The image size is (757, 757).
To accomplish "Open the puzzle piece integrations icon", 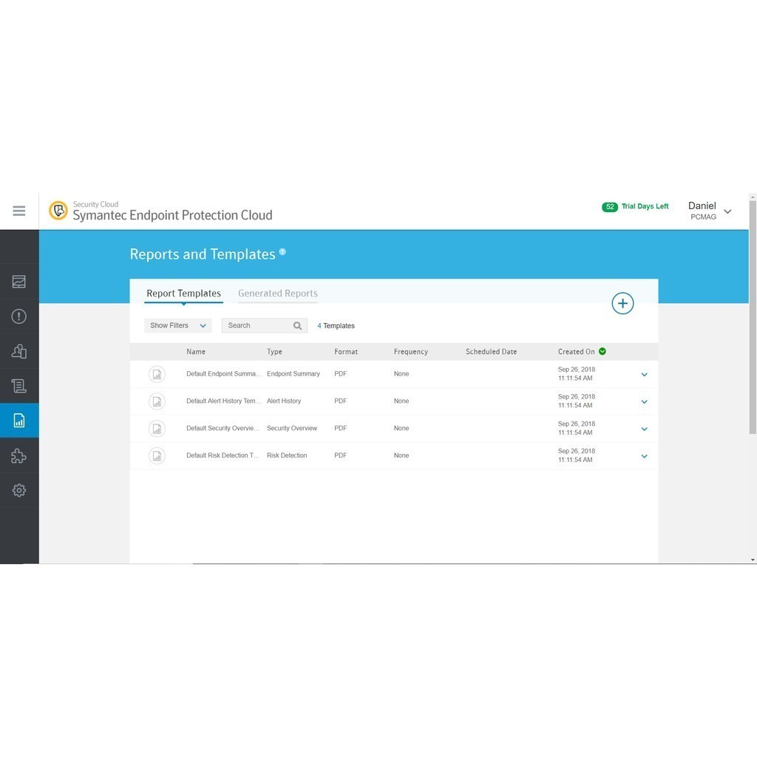I will pyautogui.click(x=19, y=456).
